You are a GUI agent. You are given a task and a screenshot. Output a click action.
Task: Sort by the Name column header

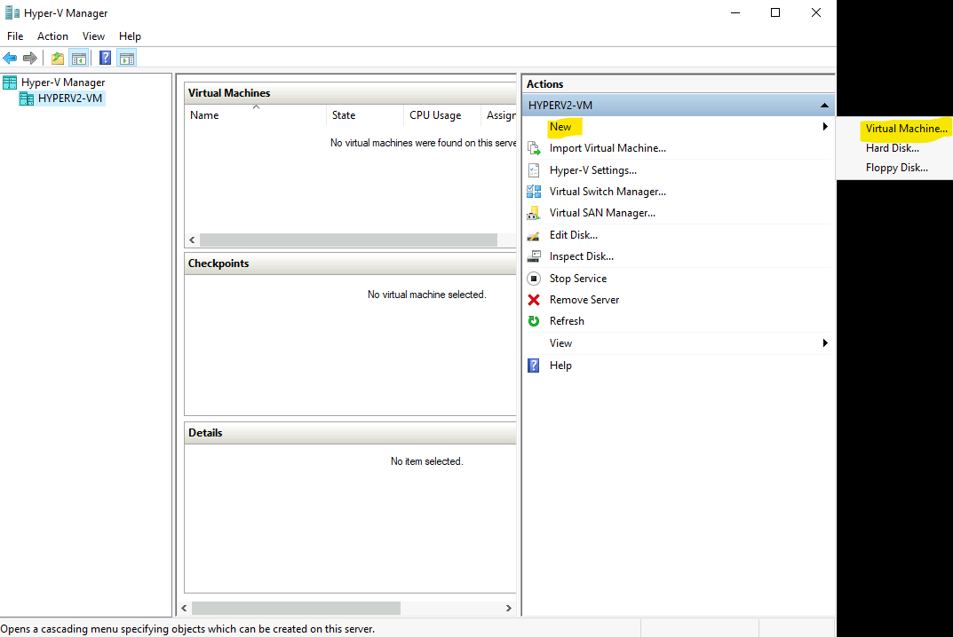tap(255, 115)
